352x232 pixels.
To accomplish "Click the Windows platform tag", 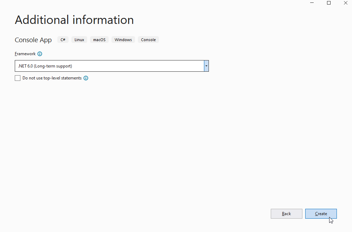I will click(x=123, y=40).
